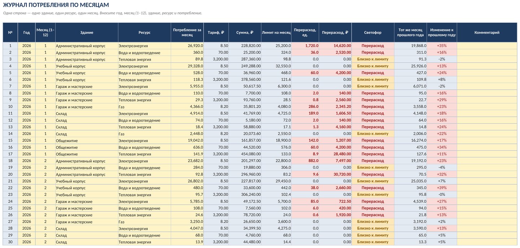Screen dimensions: 520x248
Task: Select the «Месяц (1–12)» header cell
Action: [45, 32]
